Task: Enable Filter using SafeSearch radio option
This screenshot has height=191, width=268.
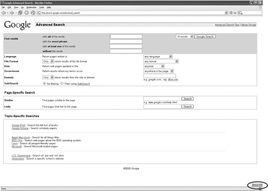Action: 62,84
